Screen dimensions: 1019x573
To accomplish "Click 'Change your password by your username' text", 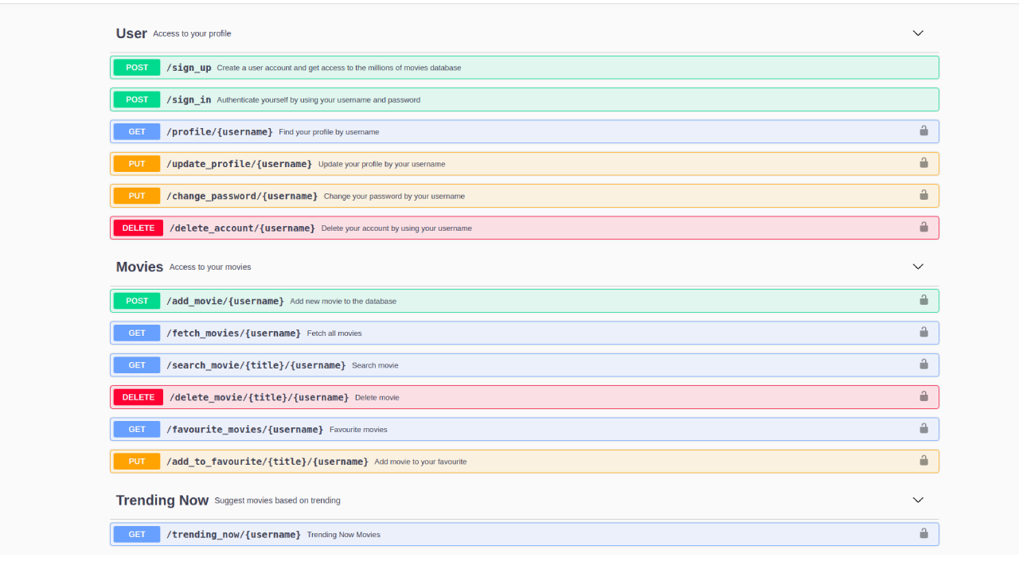I will pos(394,196).
